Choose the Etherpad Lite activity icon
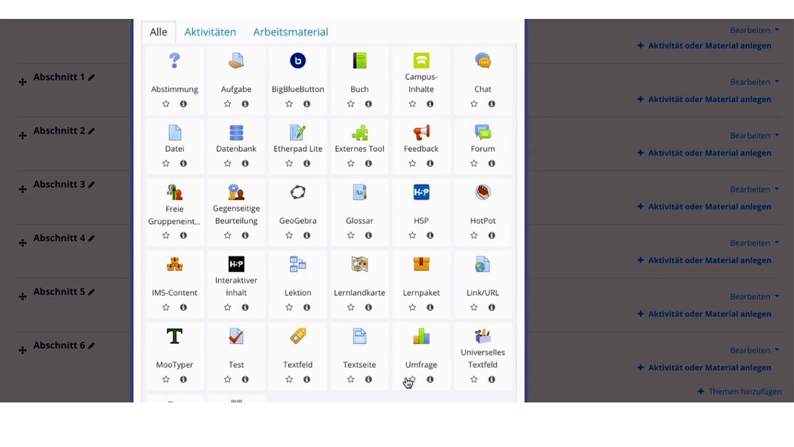 pyautogui.click(x=298, y=133)
